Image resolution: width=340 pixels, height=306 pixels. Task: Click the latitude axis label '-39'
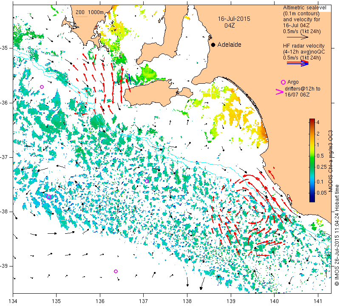coord(4,266)
